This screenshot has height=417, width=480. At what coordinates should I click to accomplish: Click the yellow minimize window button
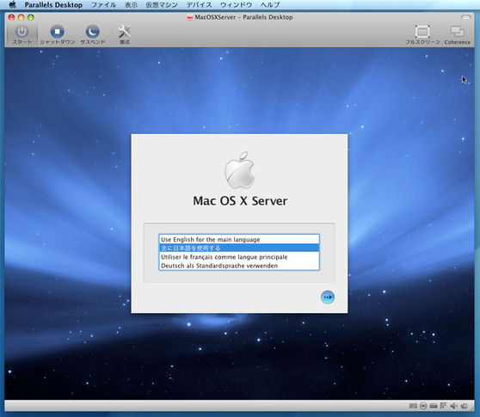(x=22, y=17)
